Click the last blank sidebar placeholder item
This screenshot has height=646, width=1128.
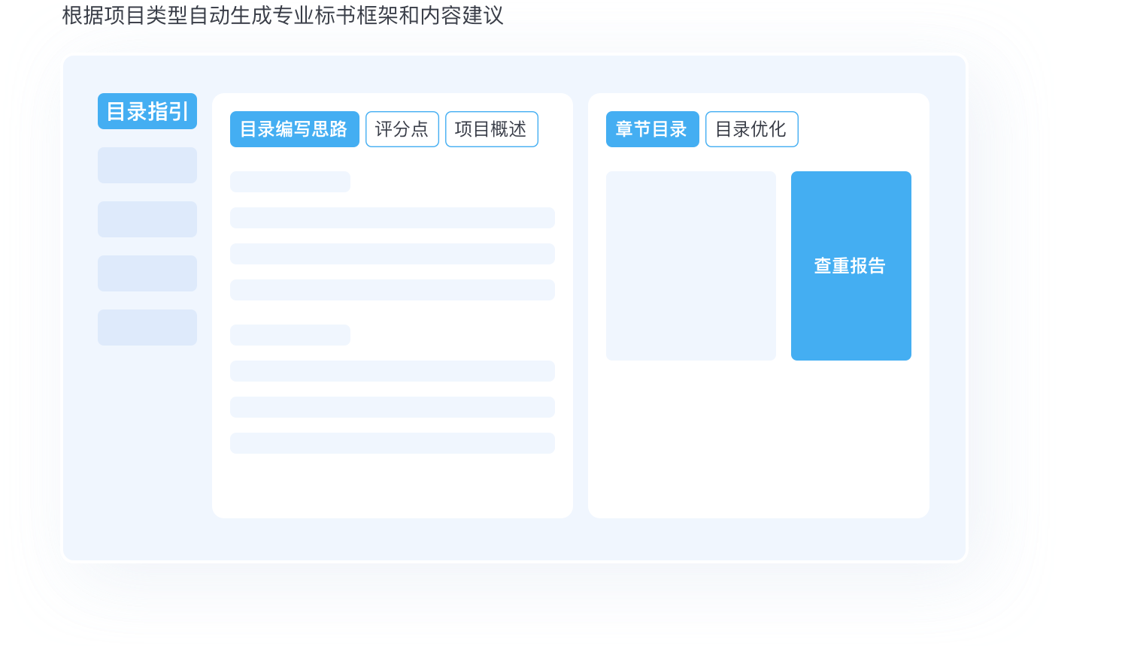147,328
